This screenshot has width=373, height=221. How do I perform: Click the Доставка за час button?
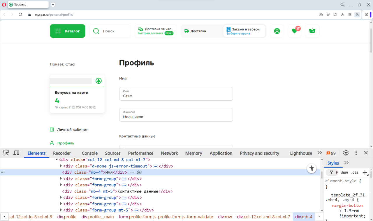(156, 31)
